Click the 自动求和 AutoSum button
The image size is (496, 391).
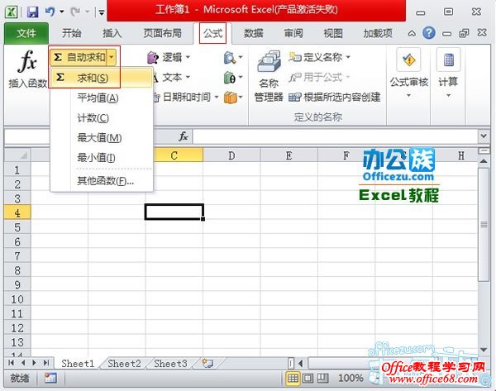click(x=79, y=57)
